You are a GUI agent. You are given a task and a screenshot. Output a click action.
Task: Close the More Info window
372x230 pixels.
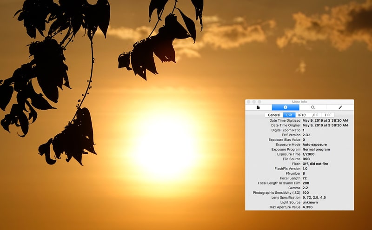249,102
